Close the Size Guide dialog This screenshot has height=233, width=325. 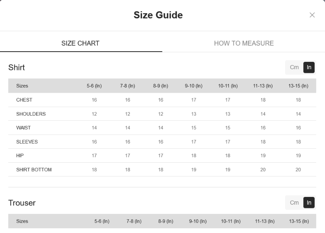pos(312,15)
